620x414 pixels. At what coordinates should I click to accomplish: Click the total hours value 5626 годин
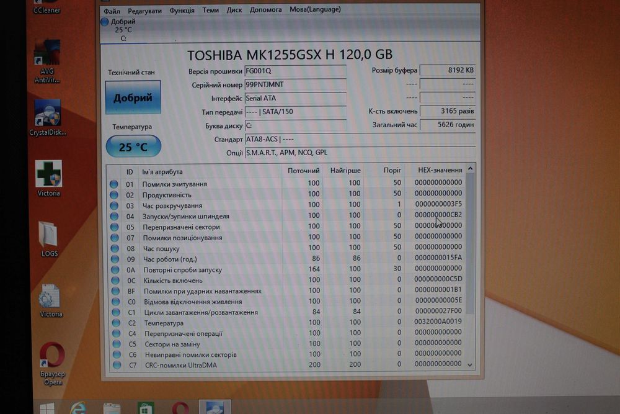(448, 125)
